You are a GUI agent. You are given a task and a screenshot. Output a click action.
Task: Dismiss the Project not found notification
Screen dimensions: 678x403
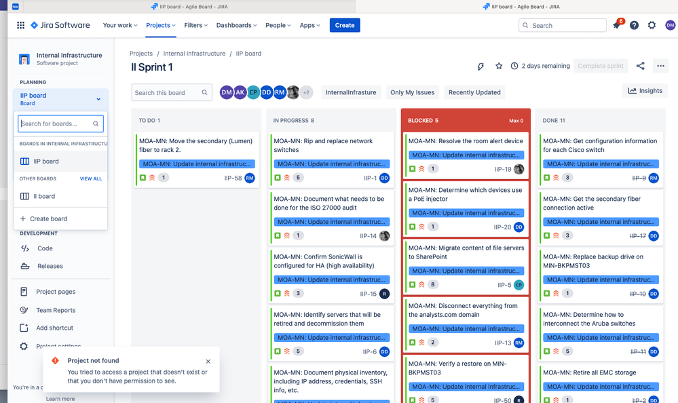click(208, 362)
